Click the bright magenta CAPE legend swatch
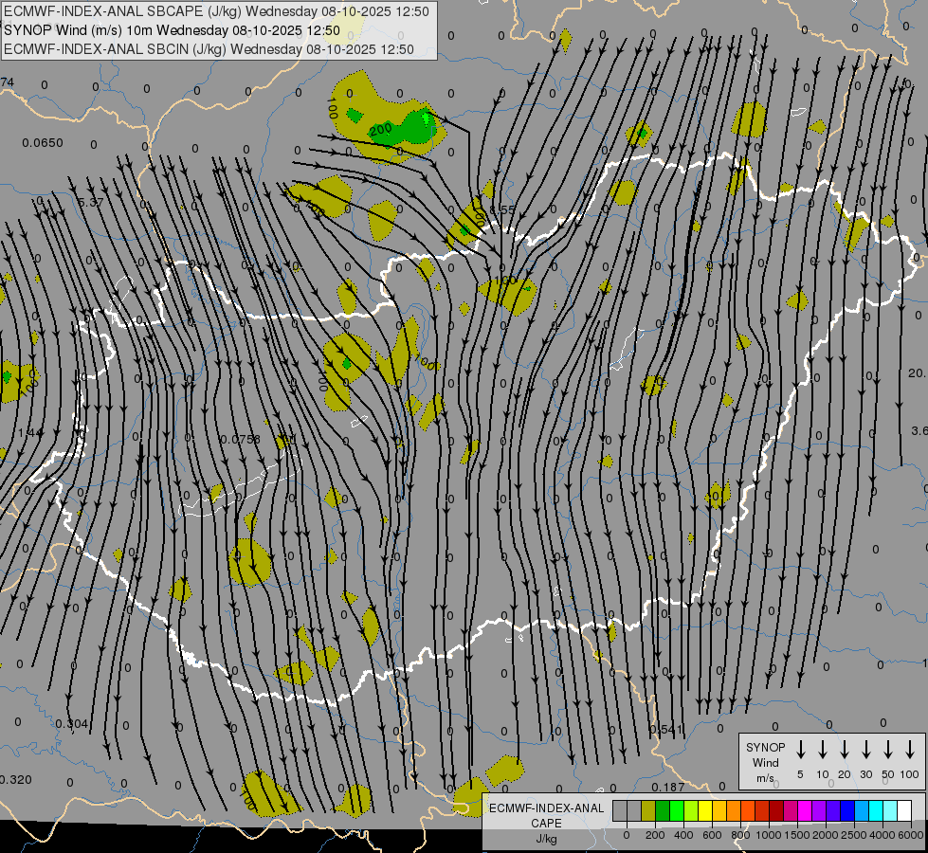 [x=805, y=810]
